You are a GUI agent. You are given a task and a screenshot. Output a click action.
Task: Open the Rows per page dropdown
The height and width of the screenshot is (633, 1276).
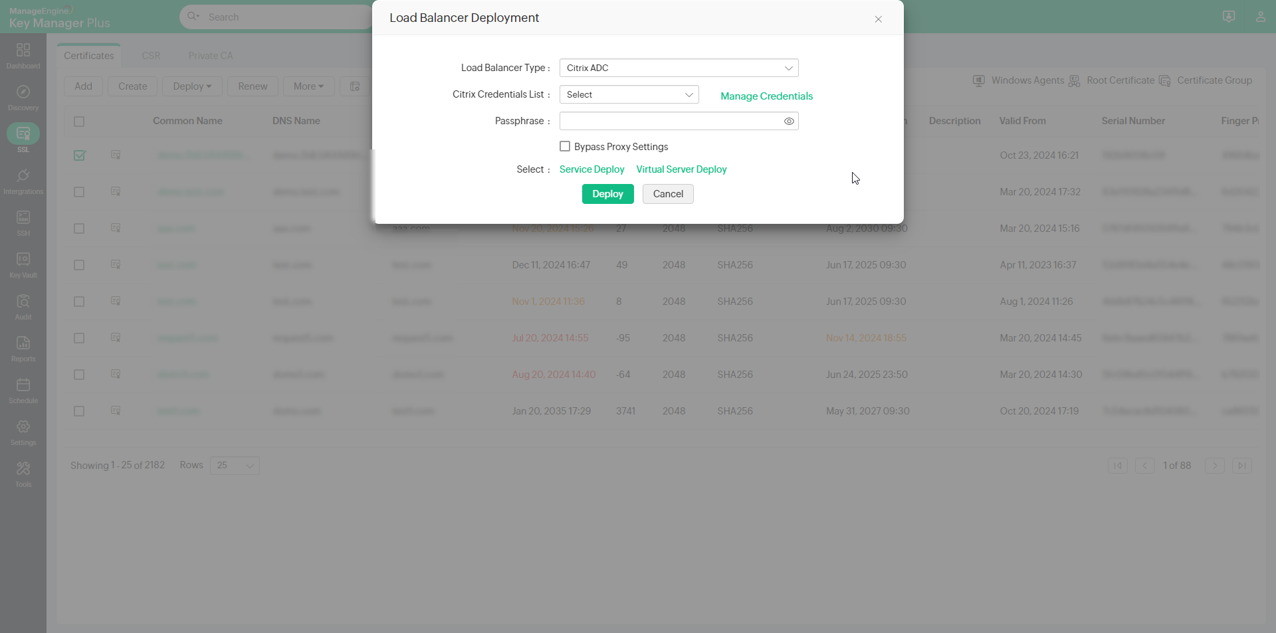click(x=235, y=466)
